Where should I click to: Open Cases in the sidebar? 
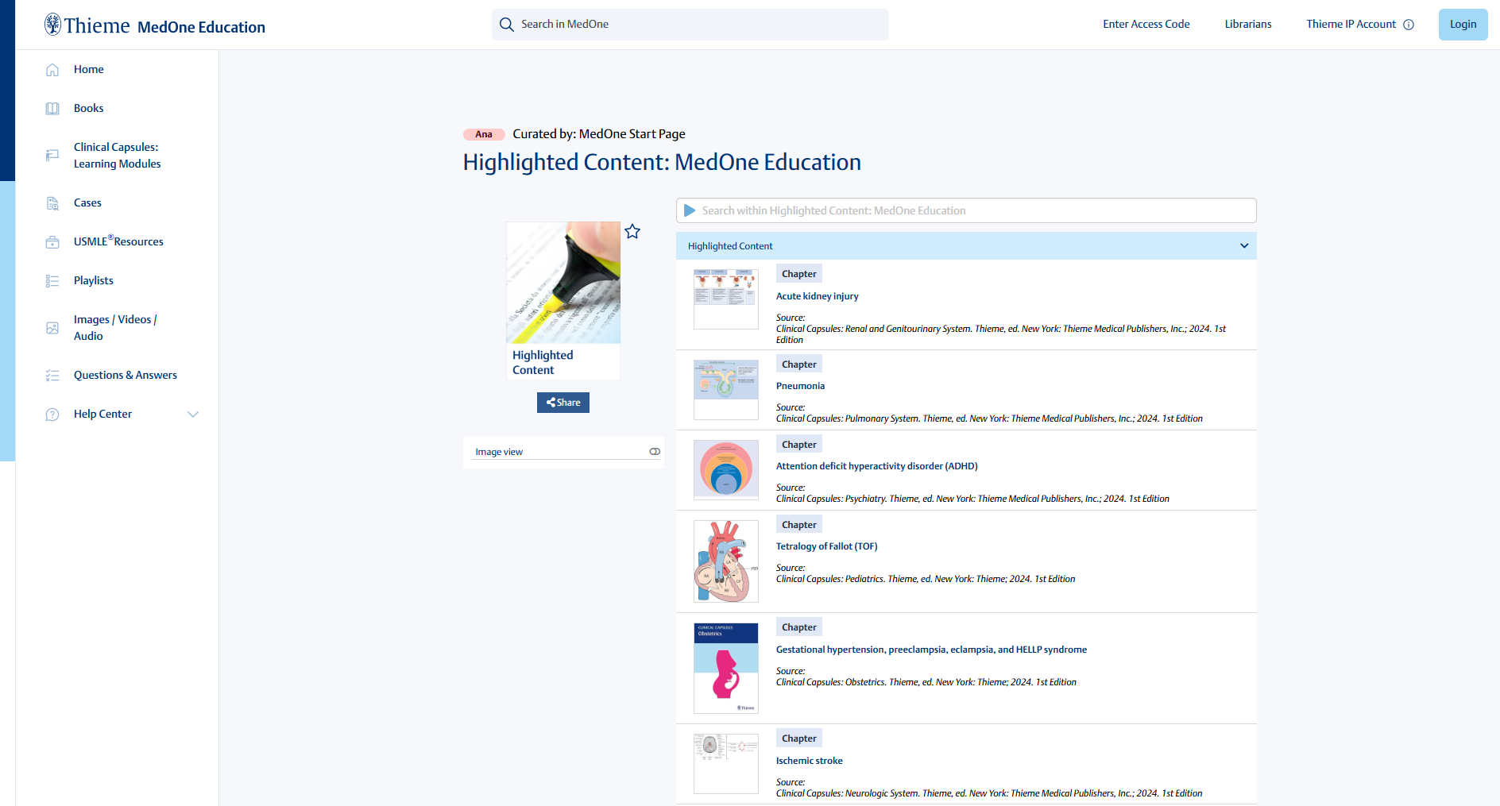[x=87, y=202]
